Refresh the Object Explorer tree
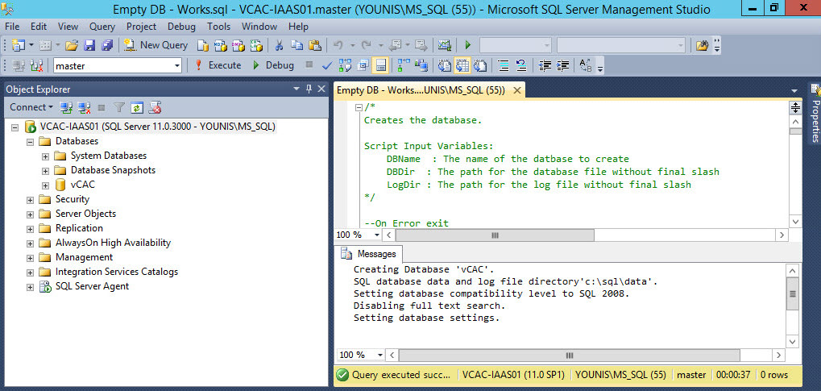 click(x=137, y=107)
